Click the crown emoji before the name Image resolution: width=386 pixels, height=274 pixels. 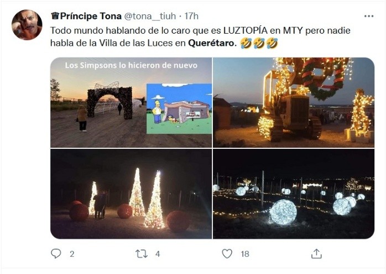55,16
